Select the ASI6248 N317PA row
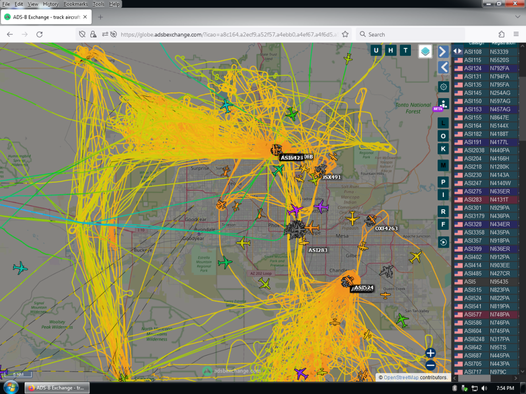526x394 pixels. point(486,339)
